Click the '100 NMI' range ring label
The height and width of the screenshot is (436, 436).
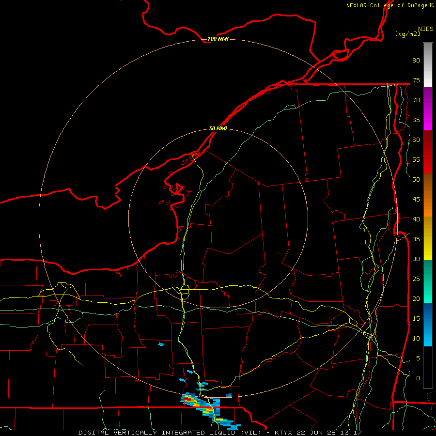(218, 39)
